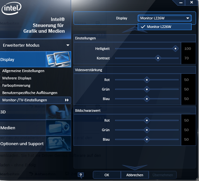The height and width of the screenshot is (181, 199).
Task: Select the Display category
Action: [36, 59]
